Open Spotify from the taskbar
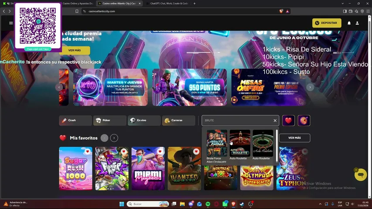 pyautogui.click(x=208, y=204)
